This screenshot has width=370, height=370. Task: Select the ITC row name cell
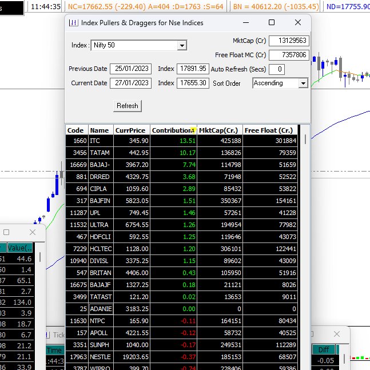[101, 141]
